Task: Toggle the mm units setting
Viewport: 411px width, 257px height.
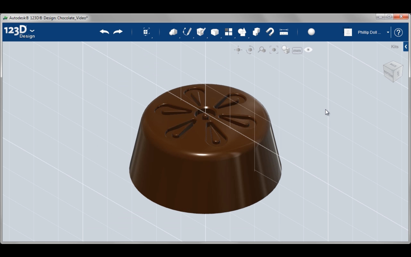Action: coord(297,50)
